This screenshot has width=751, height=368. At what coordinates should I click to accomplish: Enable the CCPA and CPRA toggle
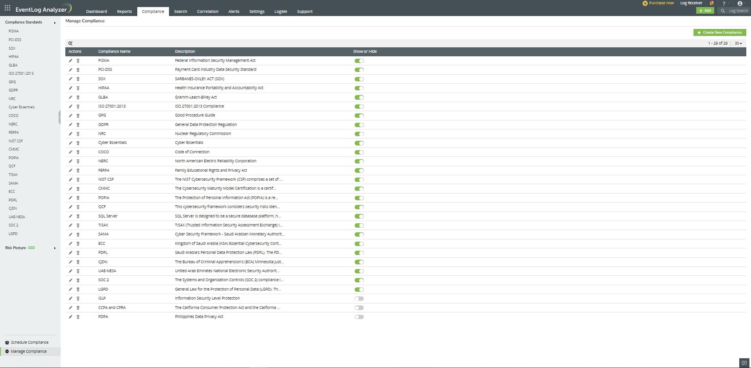point(359,308)
